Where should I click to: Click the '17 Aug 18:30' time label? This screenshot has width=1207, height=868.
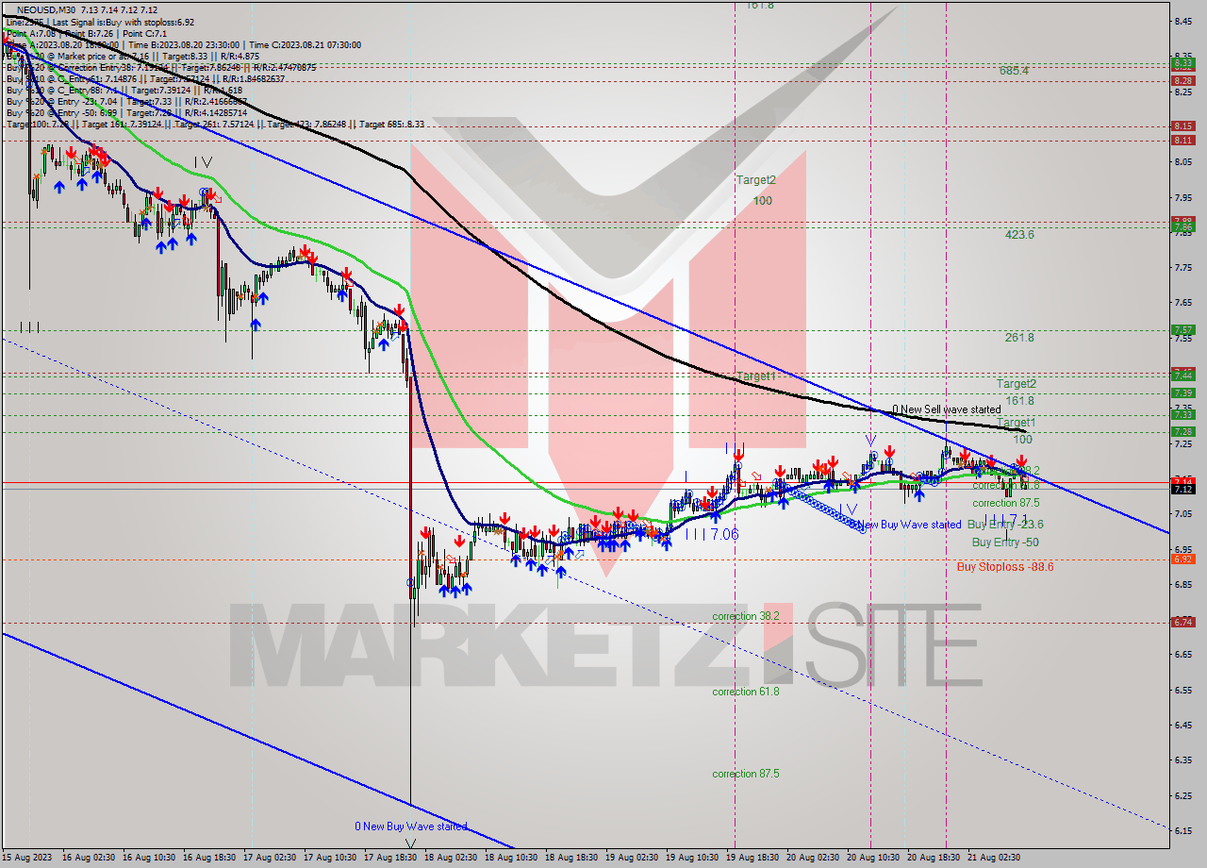click(391, 858)
